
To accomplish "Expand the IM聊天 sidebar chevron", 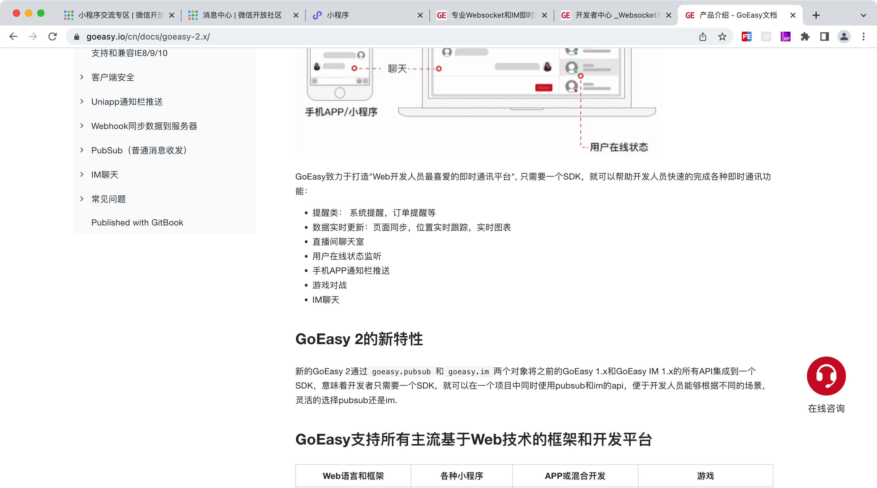I will pos(82,174).
